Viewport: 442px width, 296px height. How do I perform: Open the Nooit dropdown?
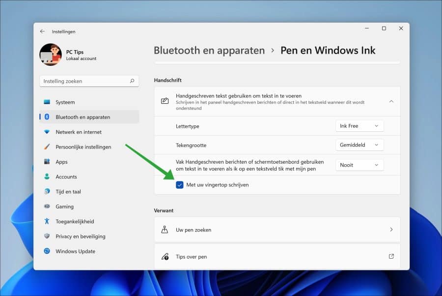pyautogui.click(x=359, y=165)
